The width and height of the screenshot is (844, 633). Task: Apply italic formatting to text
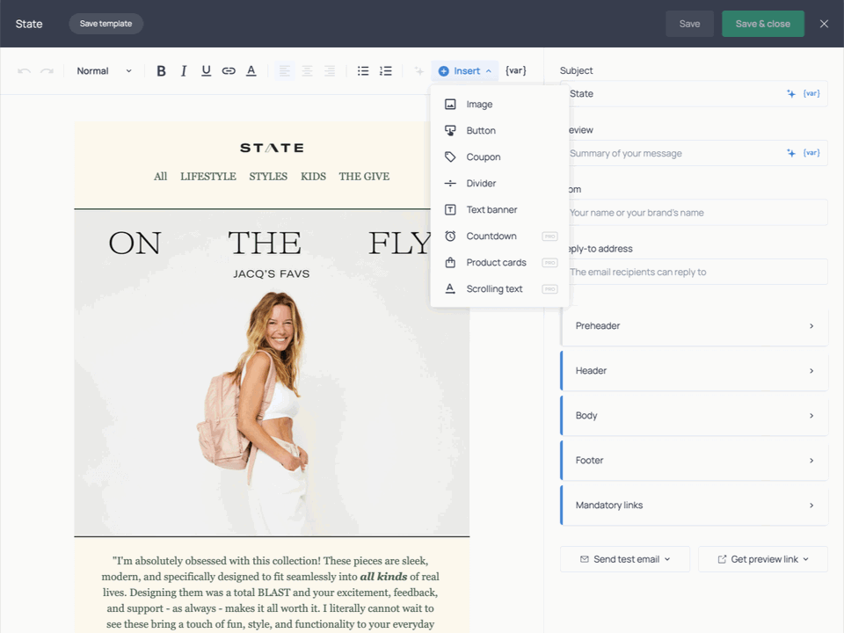coord(184,70)
